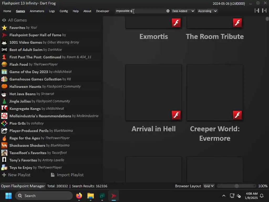Show hidden system tray icons chevron
Viewport: 269px width, 202px height.
pyautogui.click(x=224, y=196)
